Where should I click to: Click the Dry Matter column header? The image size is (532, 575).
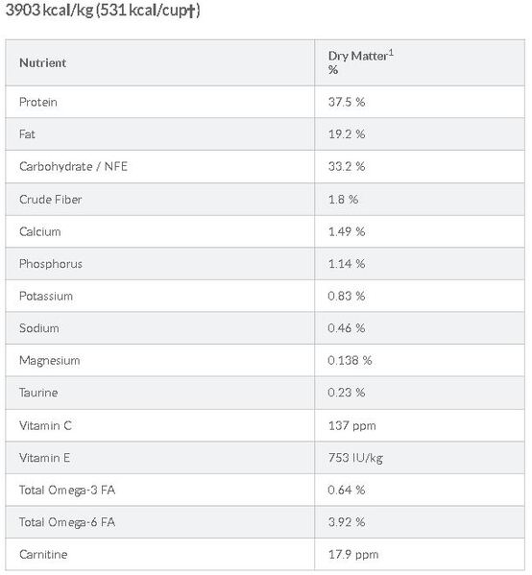(361, 62)
